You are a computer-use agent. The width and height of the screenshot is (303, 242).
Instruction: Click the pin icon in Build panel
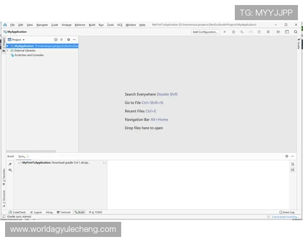pos(10,164)
